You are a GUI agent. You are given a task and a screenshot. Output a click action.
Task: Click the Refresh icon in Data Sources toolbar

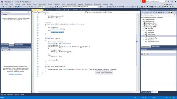pos(9,50)
